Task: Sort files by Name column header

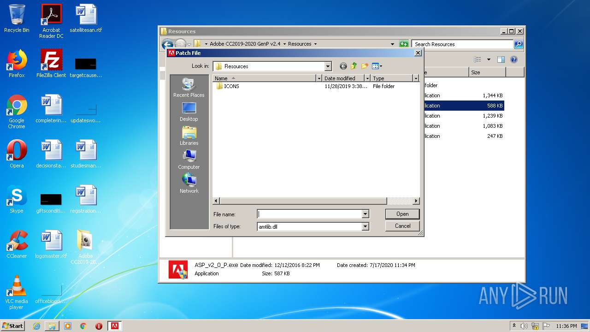Action: pyautogui.click(x=264, y=78)
